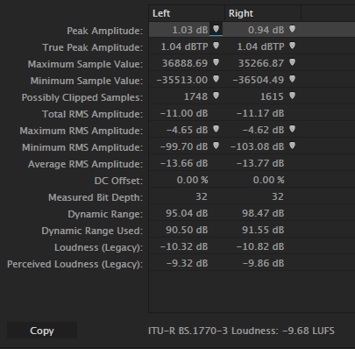The image size is (355, 349).
Task: Click Right Minimum Sample Value −36504.49
Action: tap(259, 80)
